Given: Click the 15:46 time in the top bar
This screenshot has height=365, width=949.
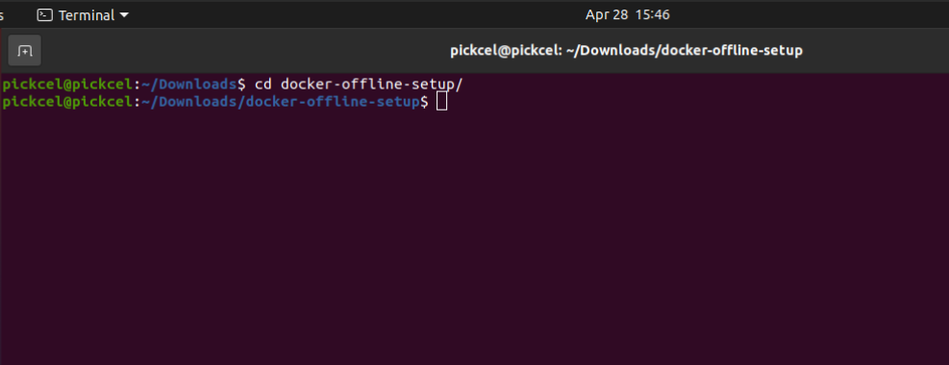Looking at the screenshot, I should (653, 15).
